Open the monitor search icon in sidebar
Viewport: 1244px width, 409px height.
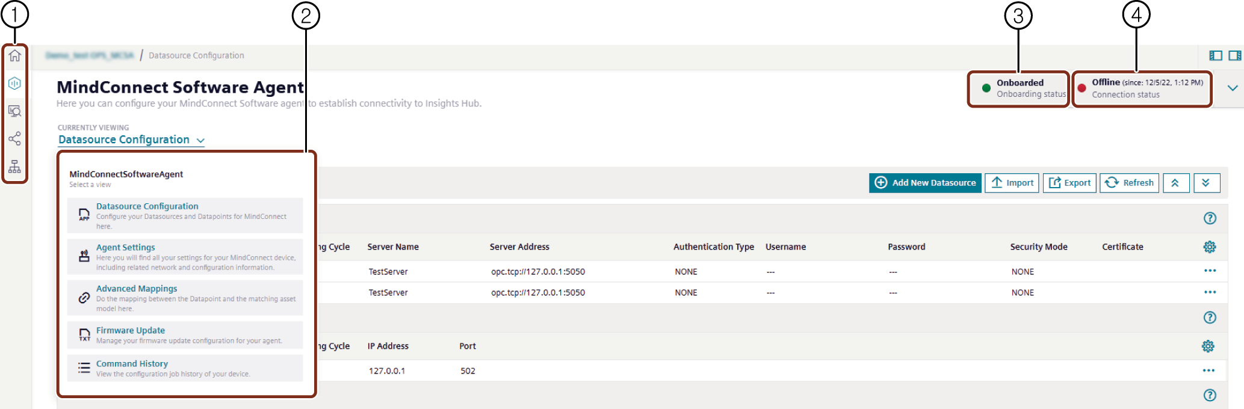point(15,111)
